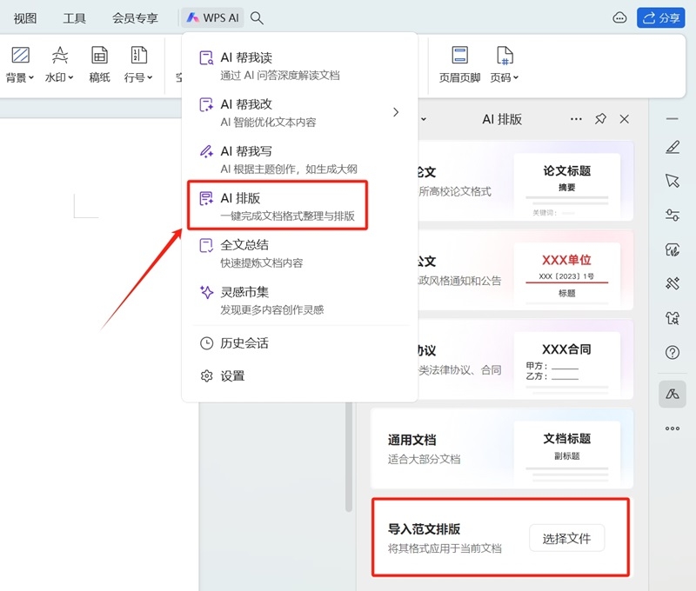Image resolution: width=696 pixels, height=591 pixels.
Task: Open 设置 in WPS AI menu
Action: [x=299, y=376]
